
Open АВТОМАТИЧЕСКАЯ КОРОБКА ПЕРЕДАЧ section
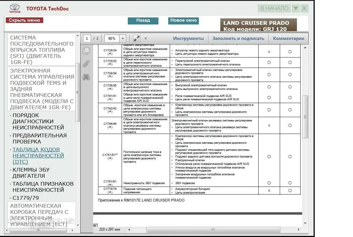pos(42,215)
